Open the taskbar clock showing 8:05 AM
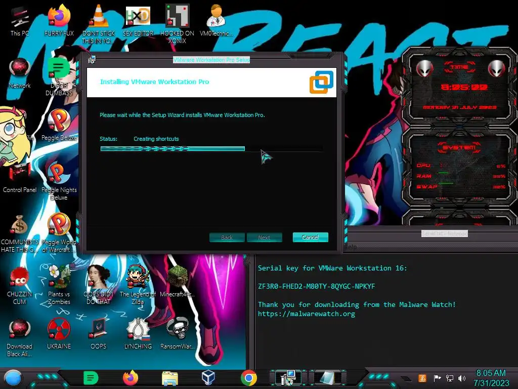 (491, 378)
